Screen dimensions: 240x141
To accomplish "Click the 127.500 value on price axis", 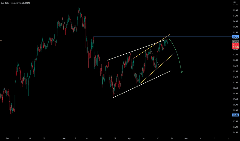I will pyautogui.click(x=235, y=122).
